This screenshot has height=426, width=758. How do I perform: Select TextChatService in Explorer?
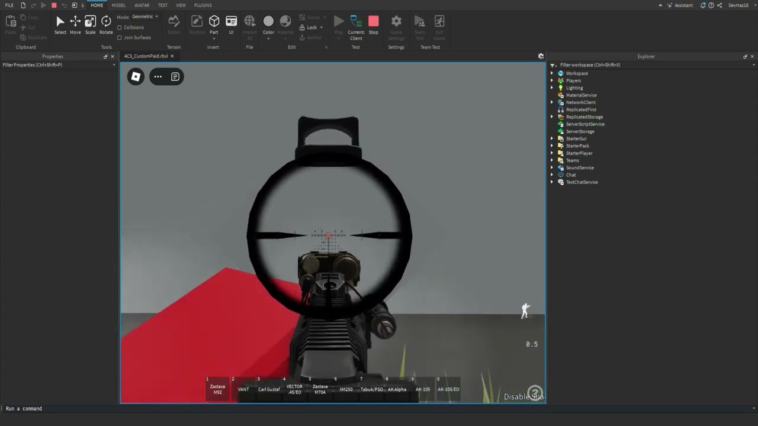(x=582, y=182)
